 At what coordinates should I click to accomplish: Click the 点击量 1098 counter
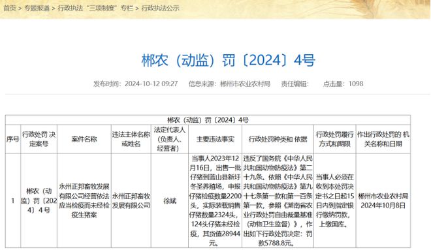click(x=343, y=84)
